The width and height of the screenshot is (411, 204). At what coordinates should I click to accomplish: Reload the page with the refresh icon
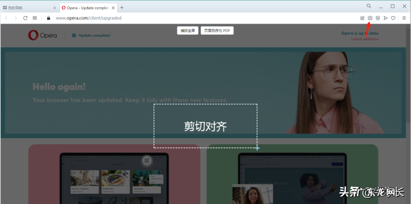[25, 18]
